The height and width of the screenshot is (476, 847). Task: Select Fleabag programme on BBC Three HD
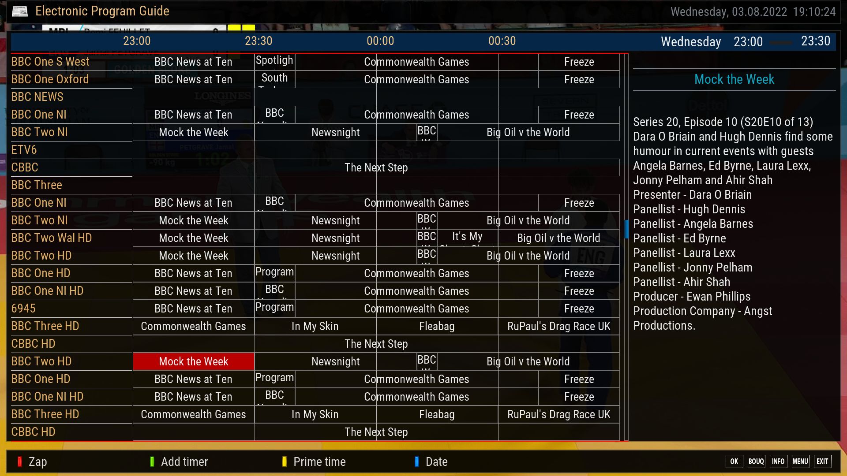pyautogui.click(x=437, y=326)
